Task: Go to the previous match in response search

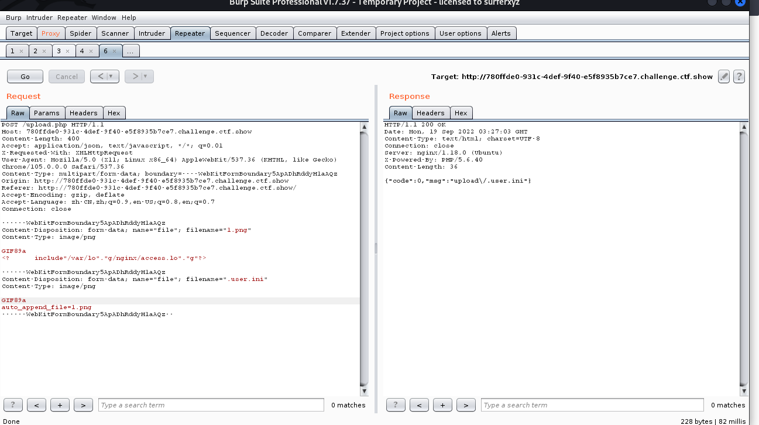Action: point(419,405)
